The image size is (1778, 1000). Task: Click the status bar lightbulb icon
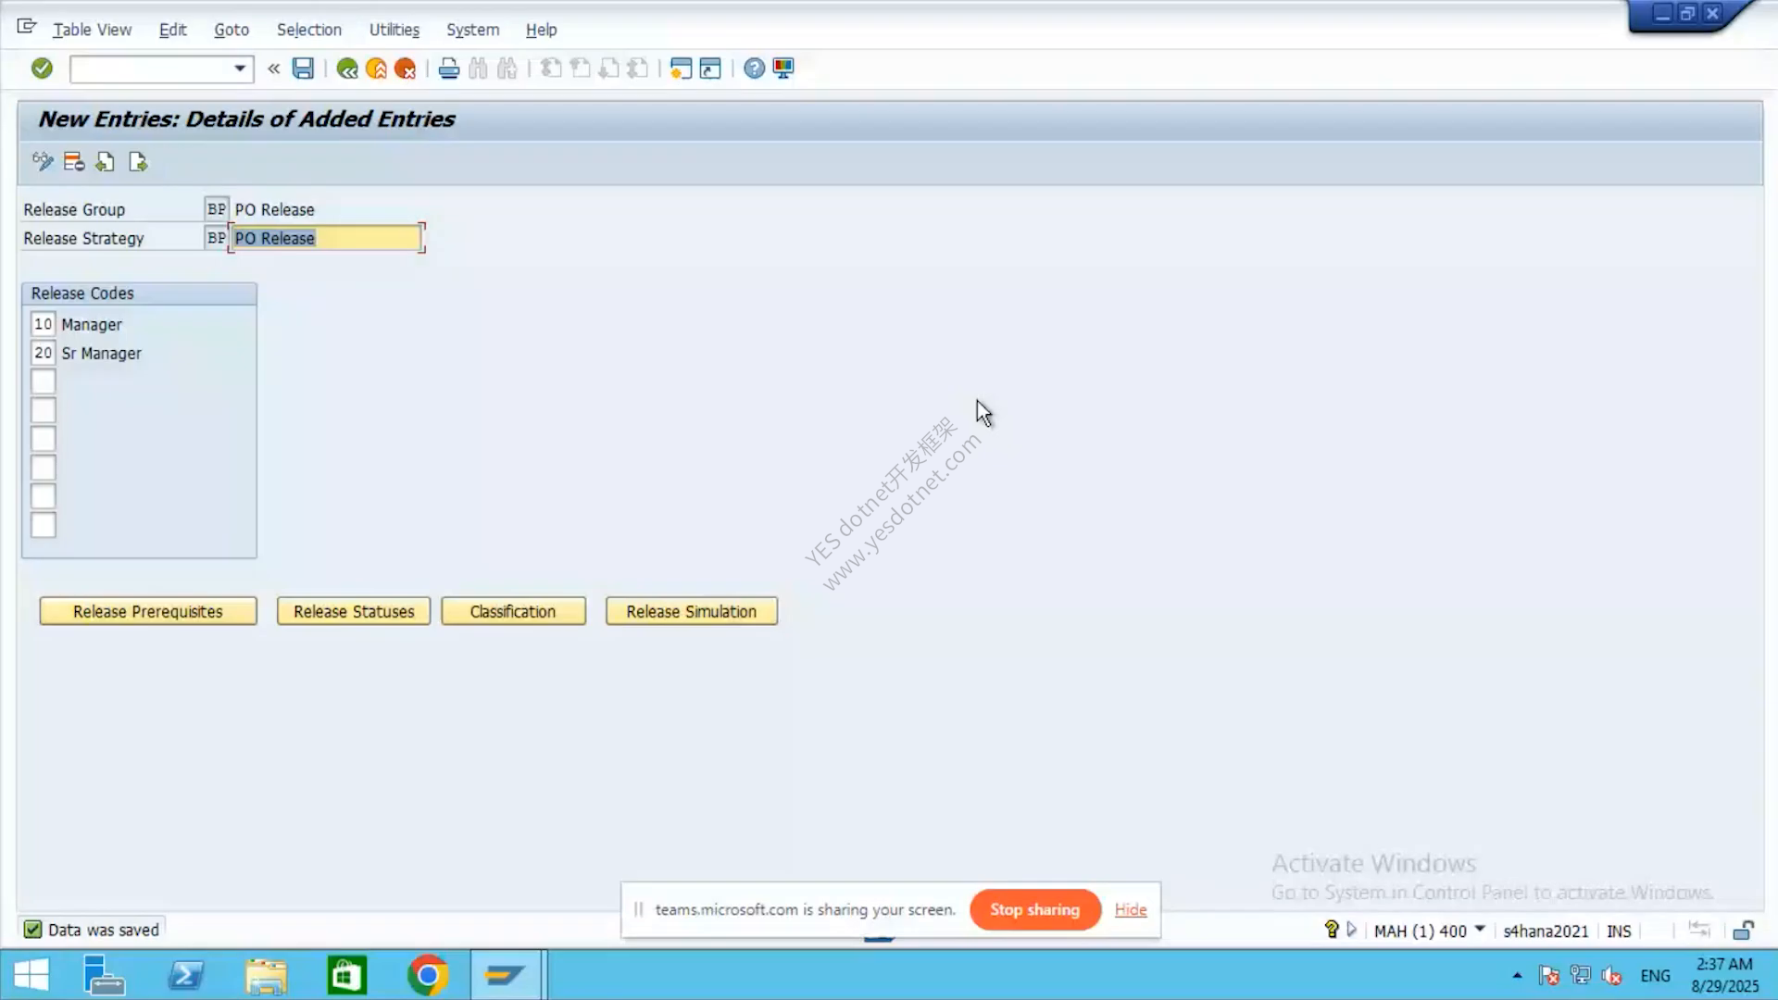(x=1332, y=929)
